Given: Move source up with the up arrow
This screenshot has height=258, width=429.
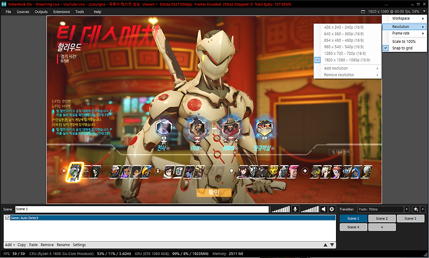Looking at the screenshot, I should click(x=325, y=245).
